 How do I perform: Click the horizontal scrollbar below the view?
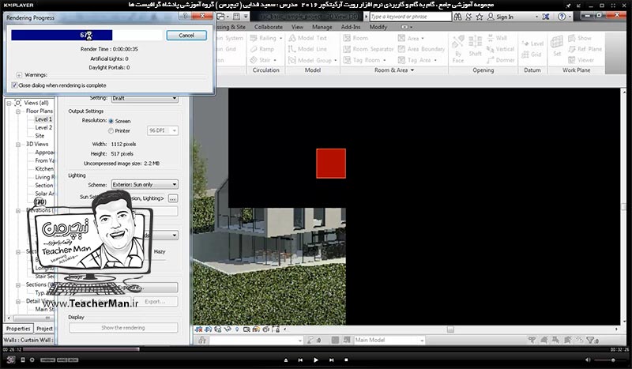tap(450, 329)
